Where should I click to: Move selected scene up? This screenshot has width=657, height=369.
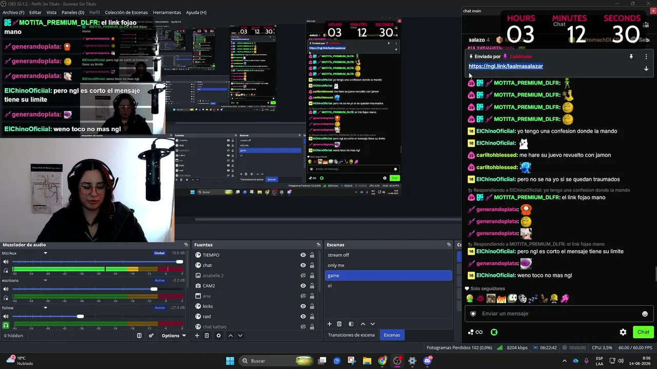363,324
